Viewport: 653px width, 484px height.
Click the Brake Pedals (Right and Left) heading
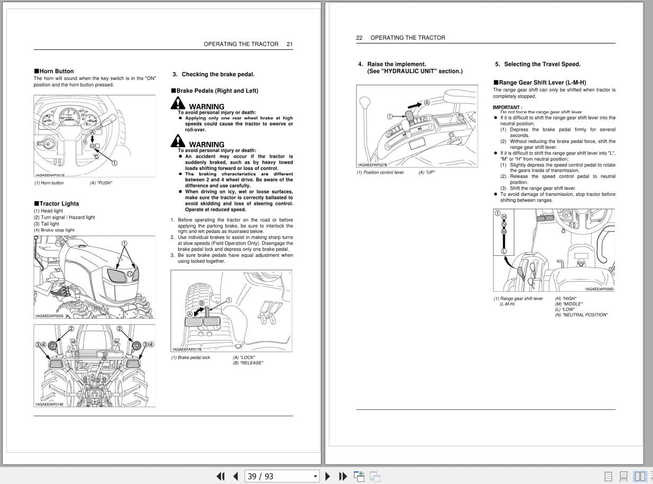coord(214,91)
